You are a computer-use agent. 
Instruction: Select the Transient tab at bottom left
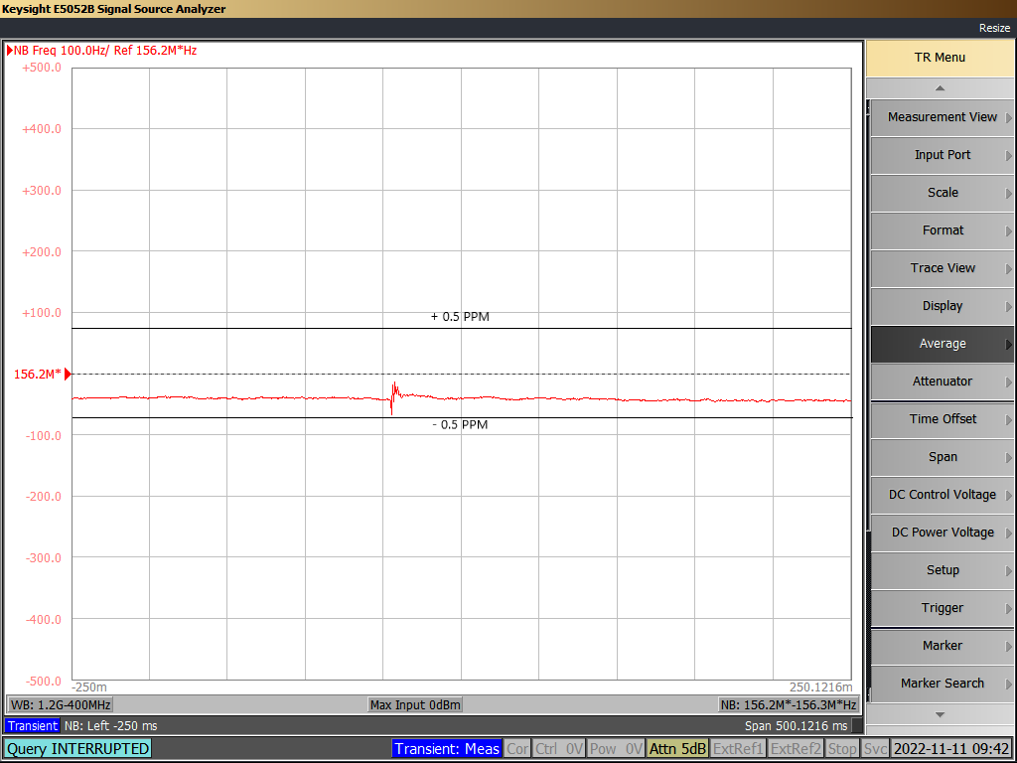click(31, 726)
